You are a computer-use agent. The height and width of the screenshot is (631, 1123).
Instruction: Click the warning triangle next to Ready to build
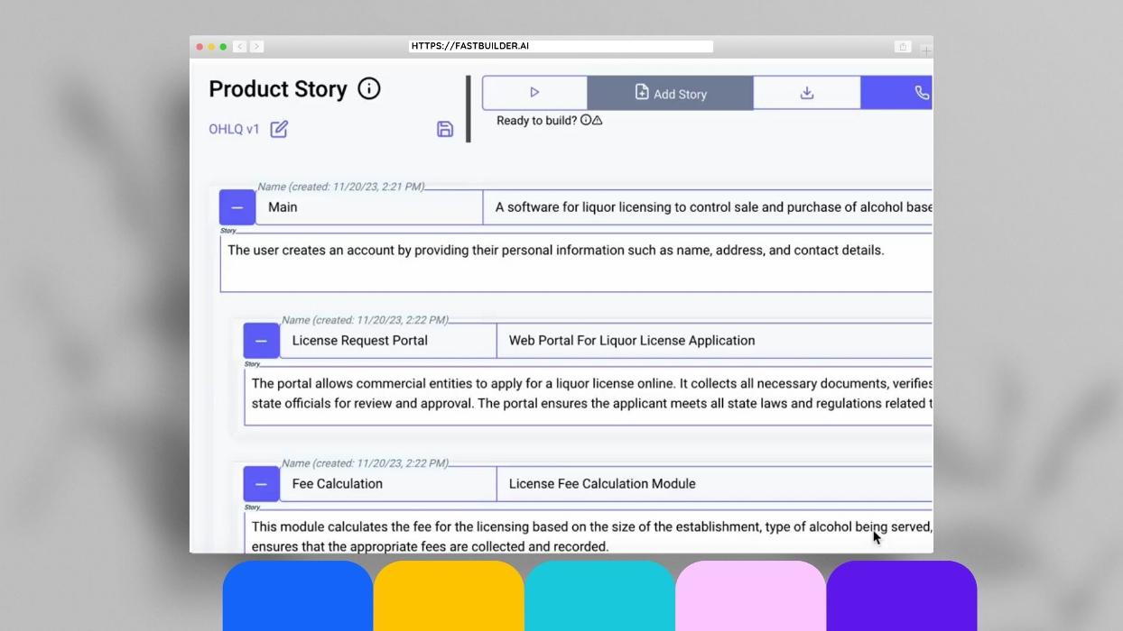tap(598, 120)
